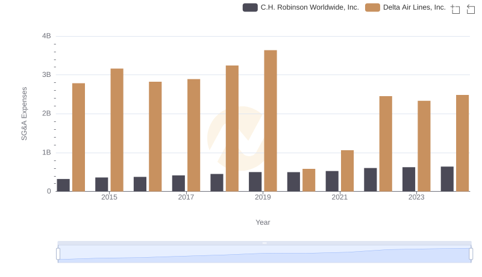Click the data zoom slider top grip

pyautogui.click(x=264, y=243)
